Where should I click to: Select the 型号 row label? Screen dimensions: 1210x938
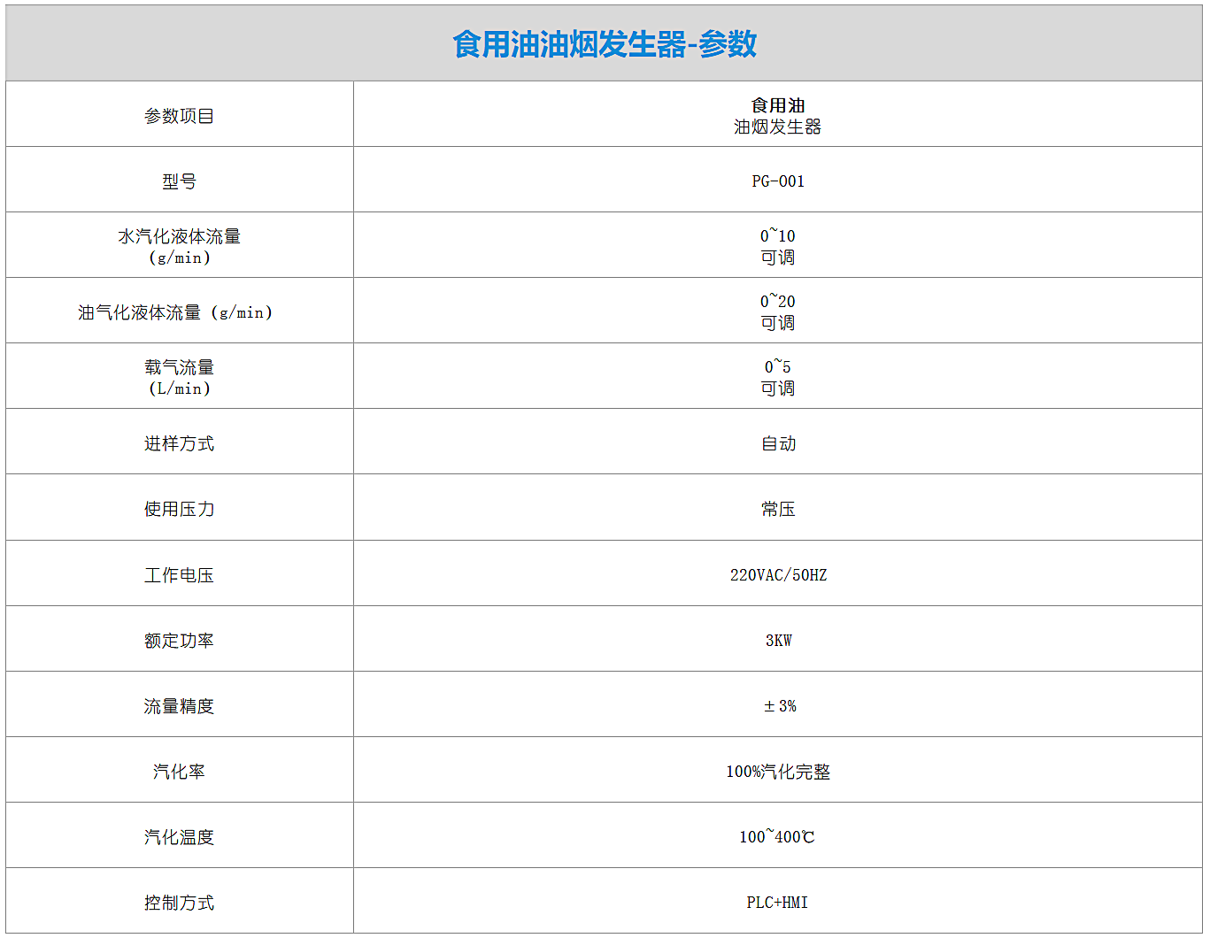pos(180,181)
